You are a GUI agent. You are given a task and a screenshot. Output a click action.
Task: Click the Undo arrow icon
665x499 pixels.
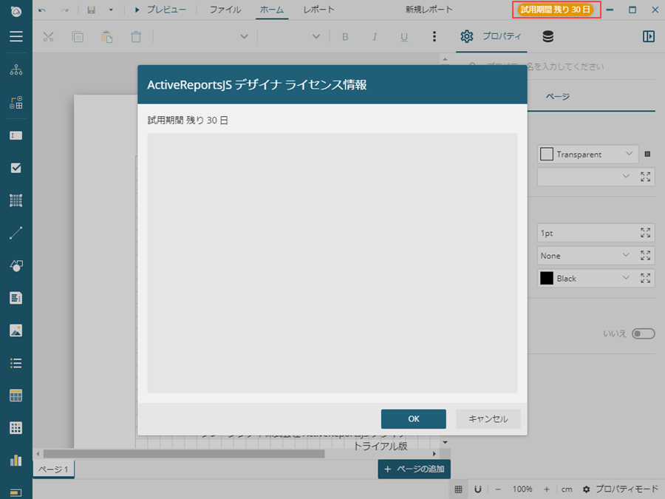(42, 10)
